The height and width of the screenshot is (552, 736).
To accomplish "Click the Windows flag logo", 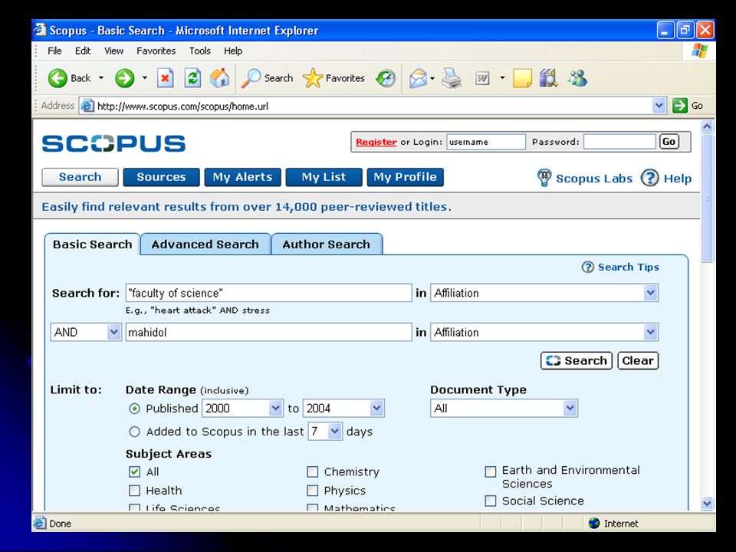I will [x=699, y=51].
